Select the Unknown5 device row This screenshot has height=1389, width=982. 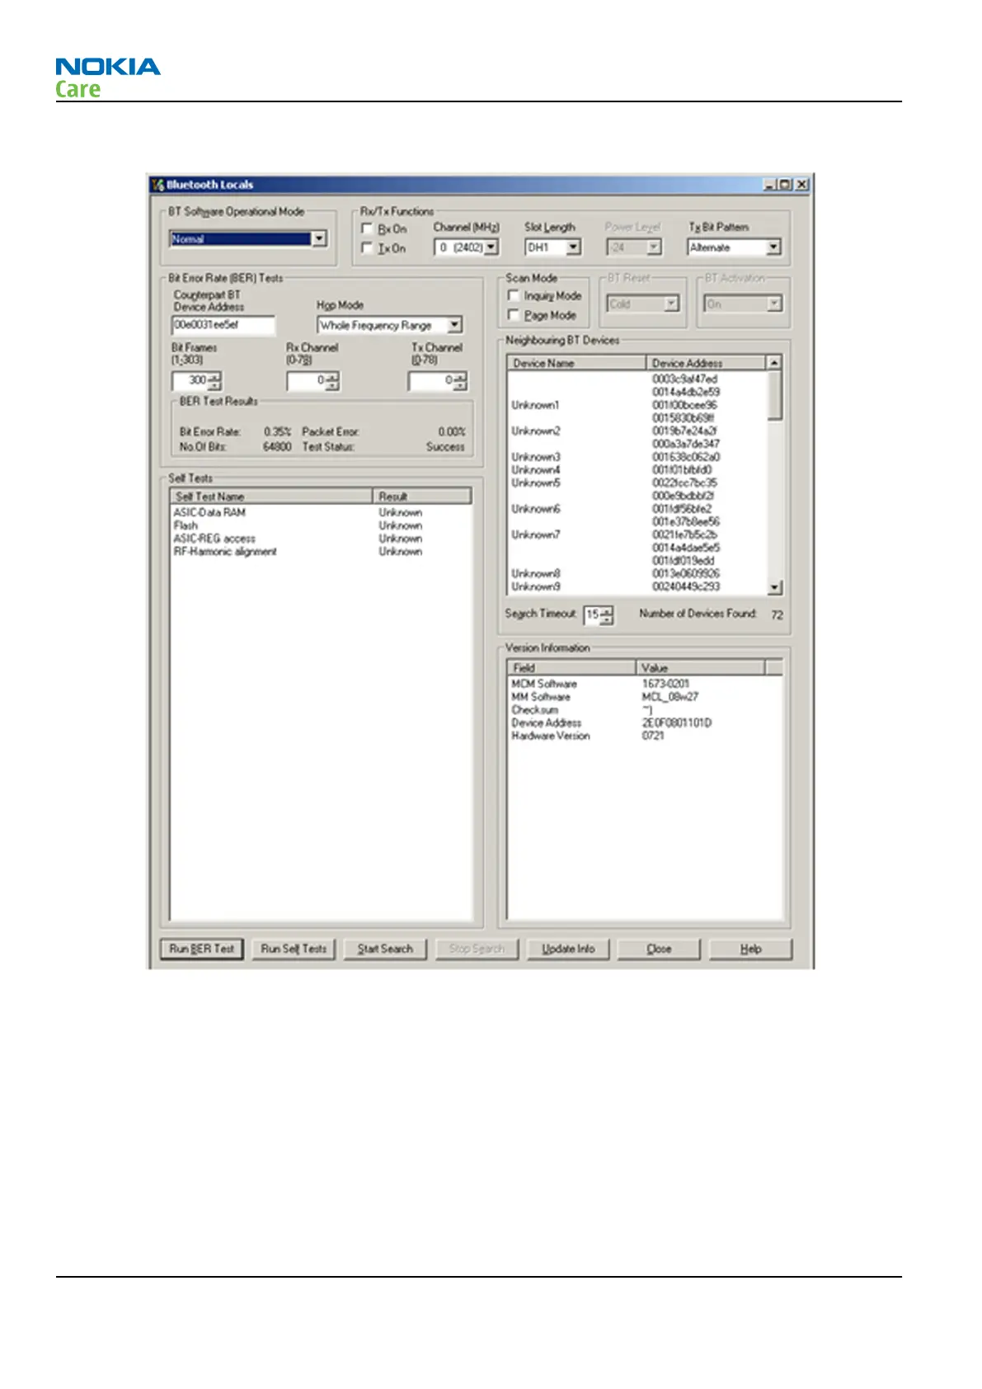[x=637, y=483]
